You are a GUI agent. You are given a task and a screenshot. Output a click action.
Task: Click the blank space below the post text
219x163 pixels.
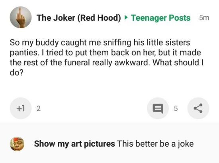click(109, 86)
